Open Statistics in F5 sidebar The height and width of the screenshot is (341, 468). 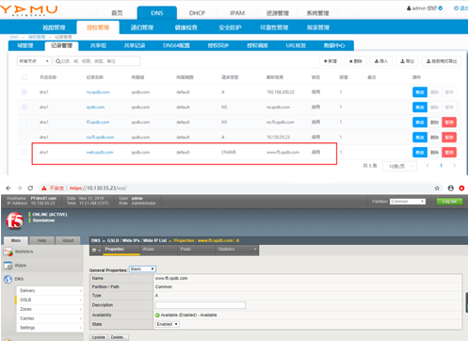click(x=24, y=252)
